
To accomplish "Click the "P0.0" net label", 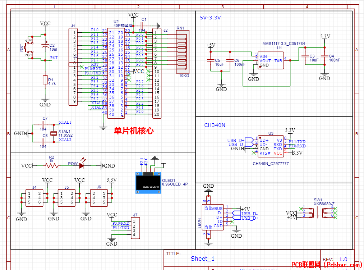I will click(140, 35).
